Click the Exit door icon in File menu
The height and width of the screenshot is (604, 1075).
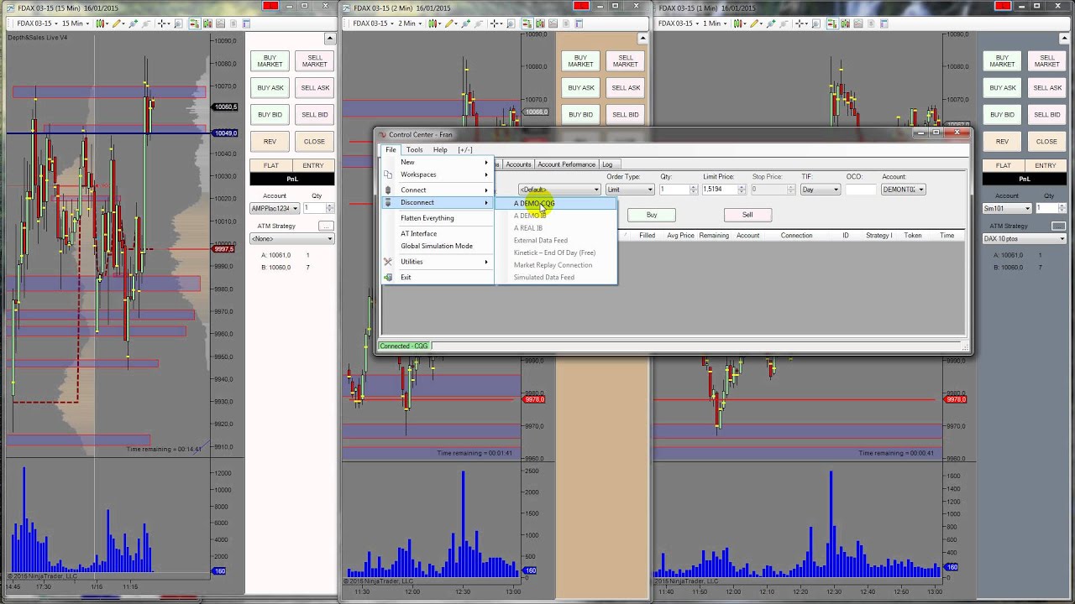pyautogui.click(x=388, y=277)
